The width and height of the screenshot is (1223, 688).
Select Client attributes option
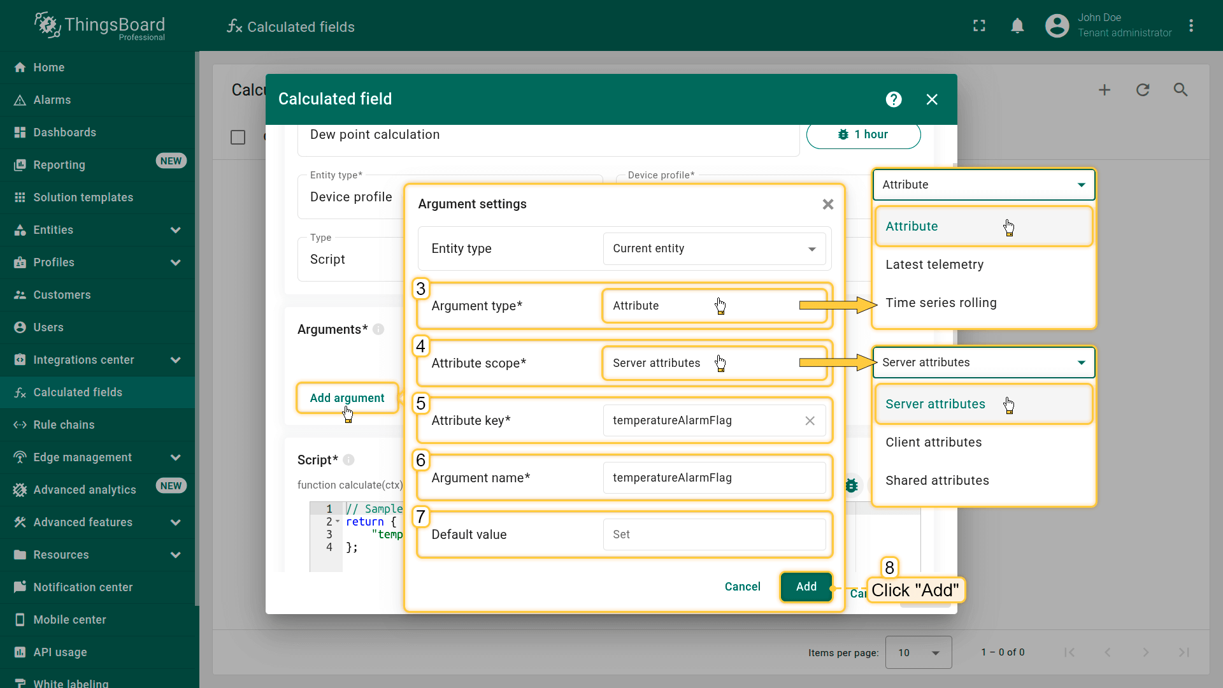tap(933, 442)
